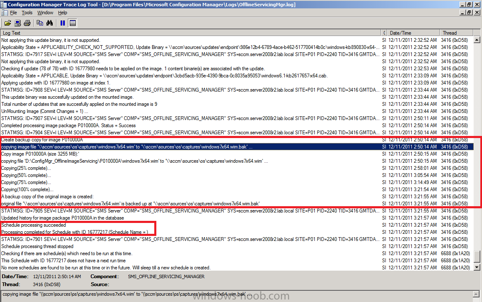Screen dimensions: 482x302
Task: Click the Print icon in toolbar
Action: tap(27, 23)
